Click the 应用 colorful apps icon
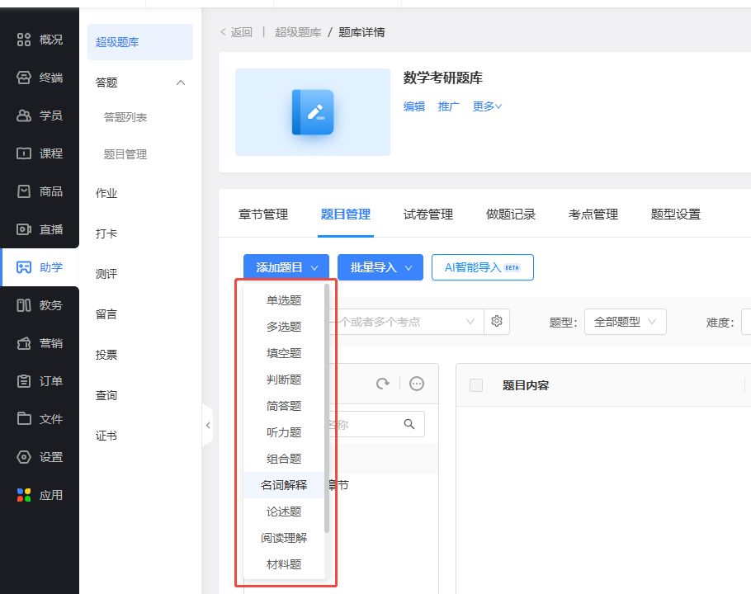751x594 pixels. click(25, 495)
